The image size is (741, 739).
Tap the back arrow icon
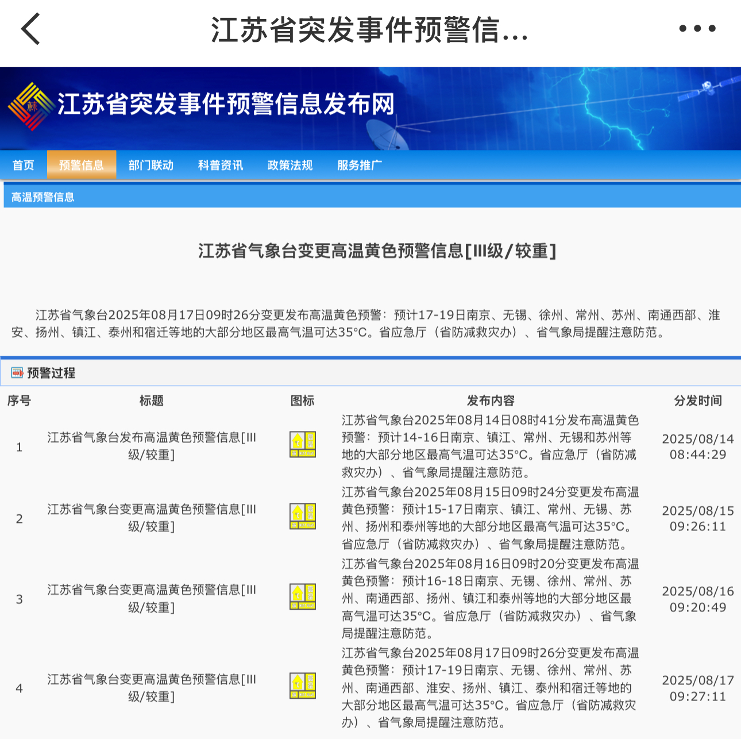31,29
